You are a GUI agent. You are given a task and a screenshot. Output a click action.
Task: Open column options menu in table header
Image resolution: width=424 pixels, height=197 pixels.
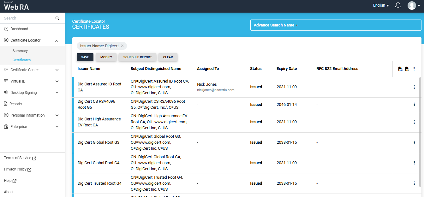414,69
